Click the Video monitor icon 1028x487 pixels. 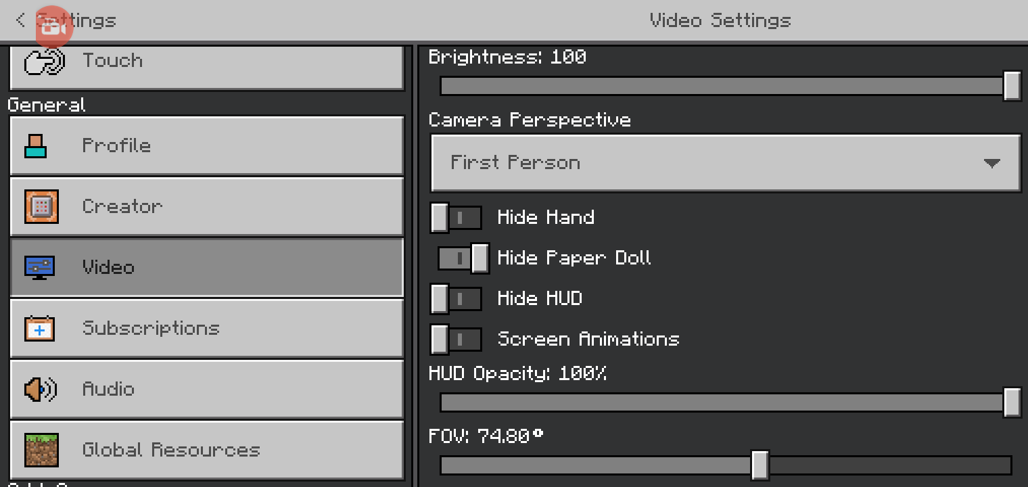tap(40, 267)
